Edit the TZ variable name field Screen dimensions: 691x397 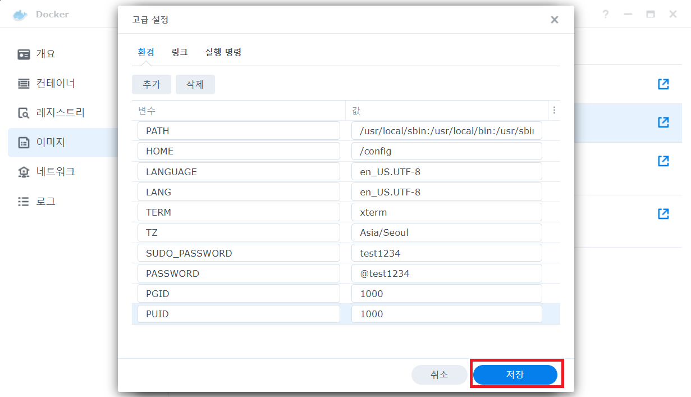click(239, 232)
